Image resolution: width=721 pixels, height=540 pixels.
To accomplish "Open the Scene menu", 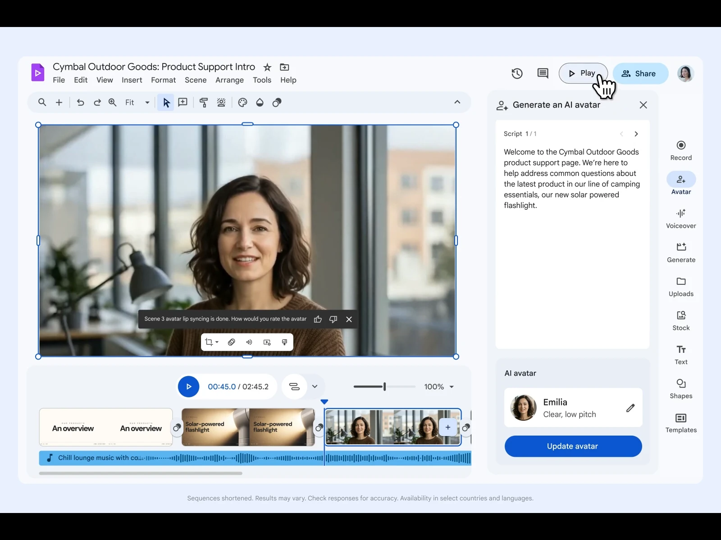I will [x=196, y=80].
